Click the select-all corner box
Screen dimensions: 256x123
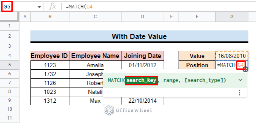point(10,16)
